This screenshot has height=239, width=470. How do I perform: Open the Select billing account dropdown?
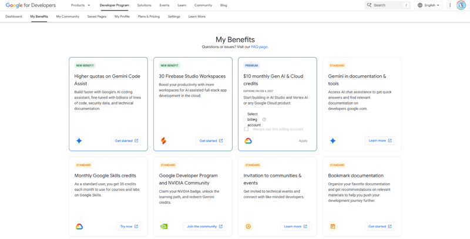(252, 120)
